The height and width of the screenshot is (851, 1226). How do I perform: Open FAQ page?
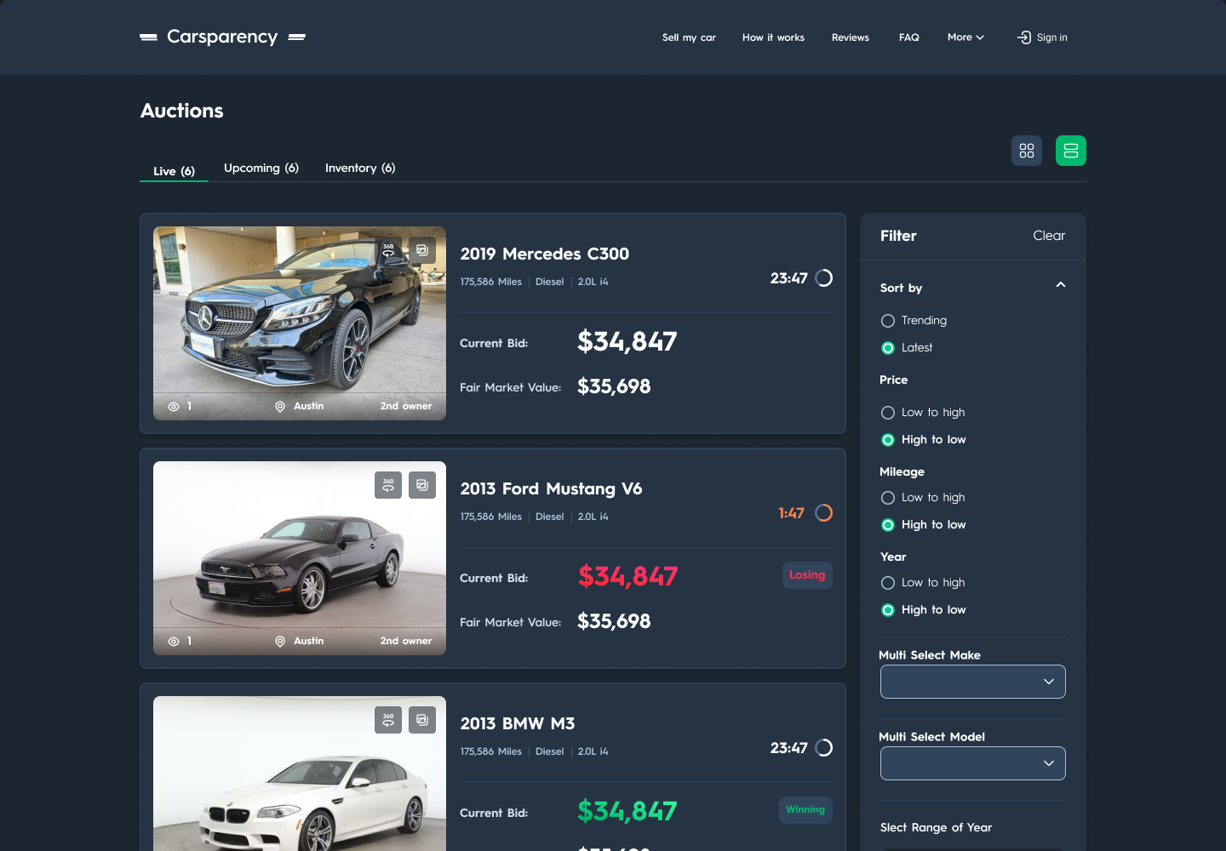(909, 37)
